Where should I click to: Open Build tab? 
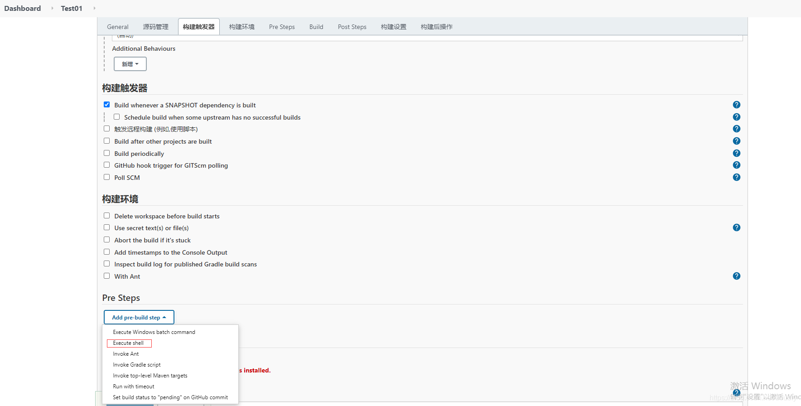(316, 27)
